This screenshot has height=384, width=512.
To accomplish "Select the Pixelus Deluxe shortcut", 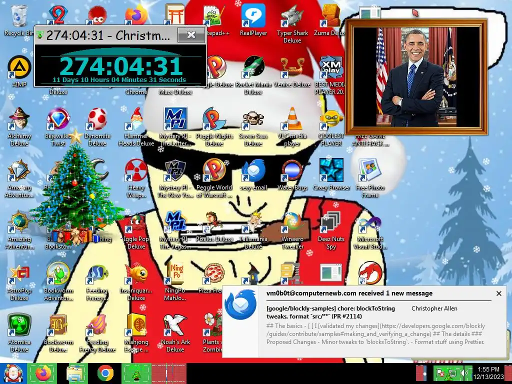I will coord(214,226).
